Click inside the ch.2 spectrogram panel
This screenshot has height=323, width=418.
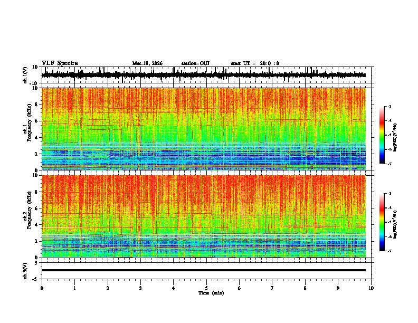tap(203, 216)
